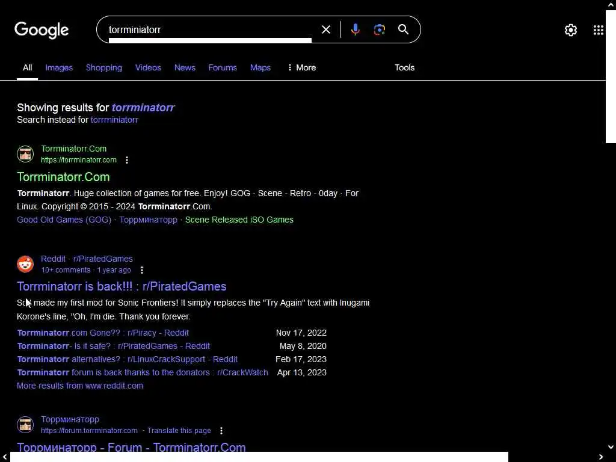616x462 pixels.
Task: Click the 'May 8, 2020' date text
Action: [x=303, y=346]
